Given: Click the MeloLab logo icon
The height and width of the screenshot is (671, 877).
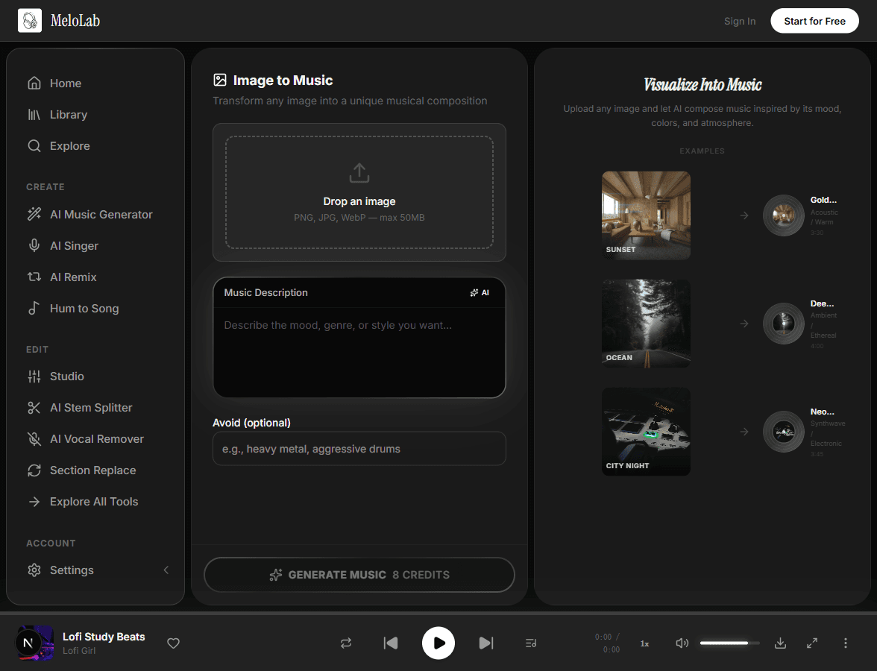Looking at the screenshot, I should pos(30,21).
